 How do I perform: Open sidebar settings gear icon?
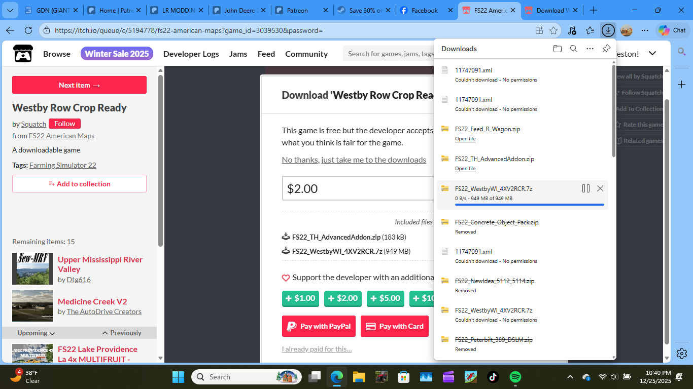[x=682, y=353]
